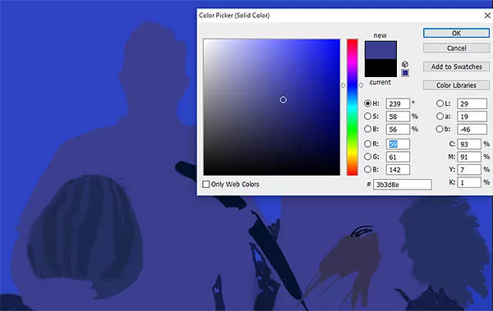Click Cancel in Color Picker
493x311 pixels.
click(x=456, y=48)
